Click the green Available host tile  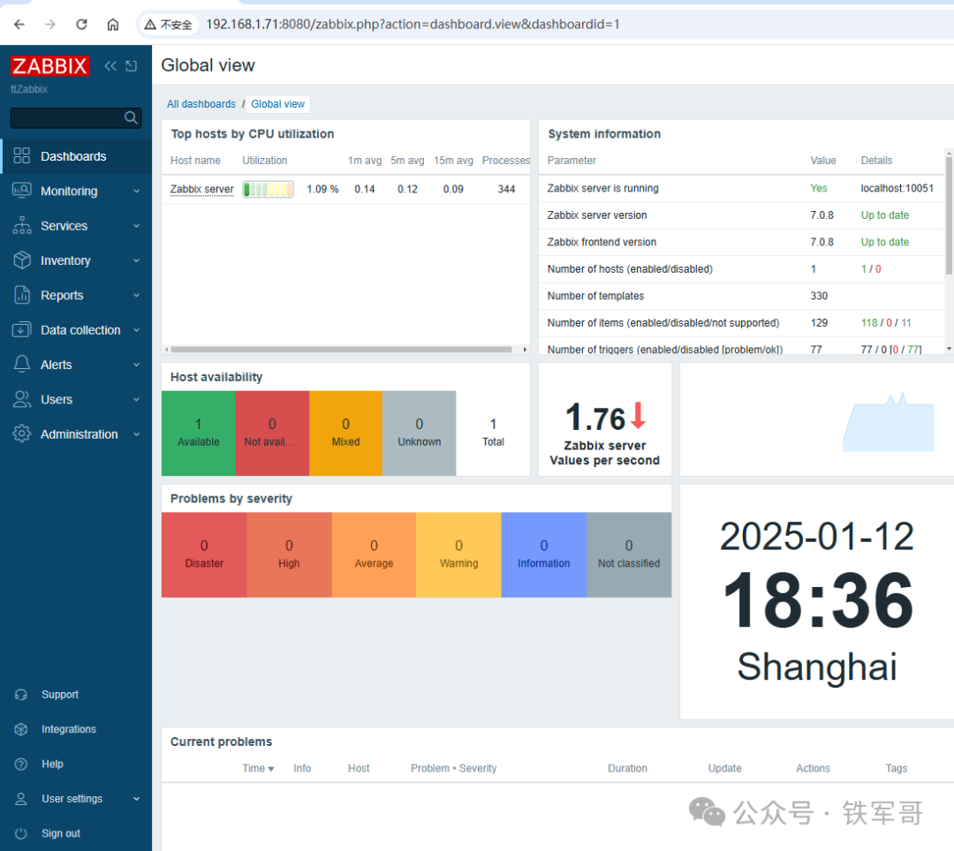[x=199, y=433]
